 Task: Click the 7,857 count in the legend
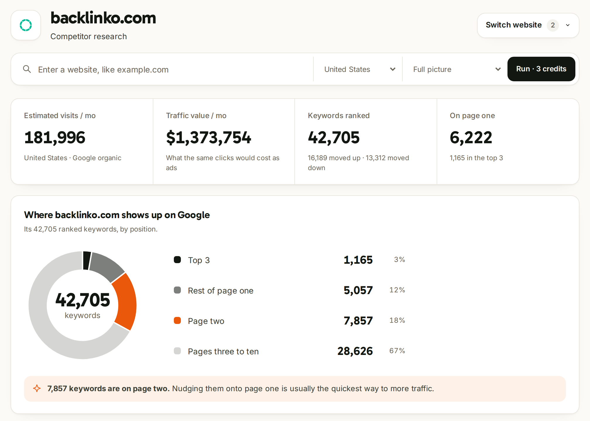coord(358,321)
